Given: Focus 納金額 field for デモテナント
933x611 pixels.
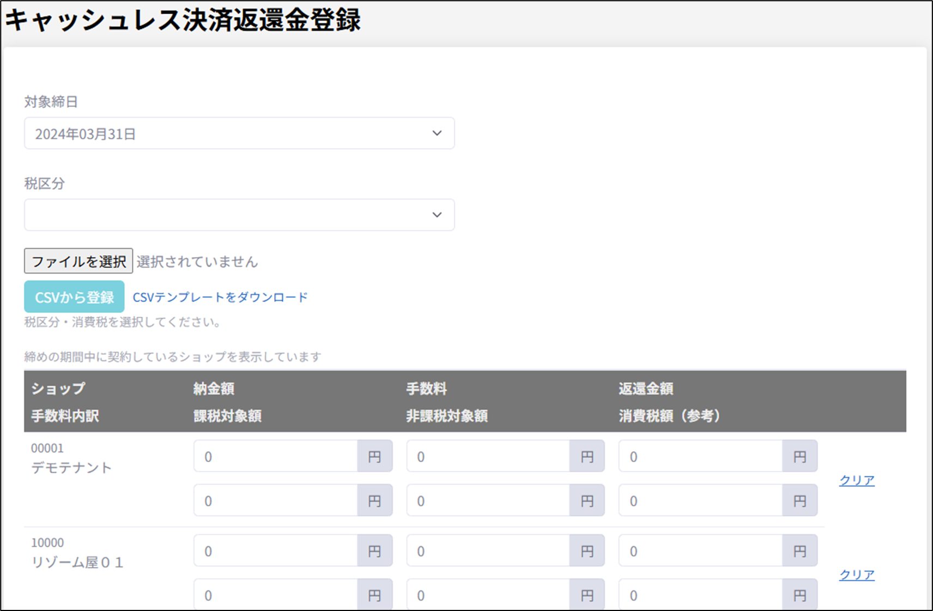Looking at the screenshot, I should click(x=276, y=456).
